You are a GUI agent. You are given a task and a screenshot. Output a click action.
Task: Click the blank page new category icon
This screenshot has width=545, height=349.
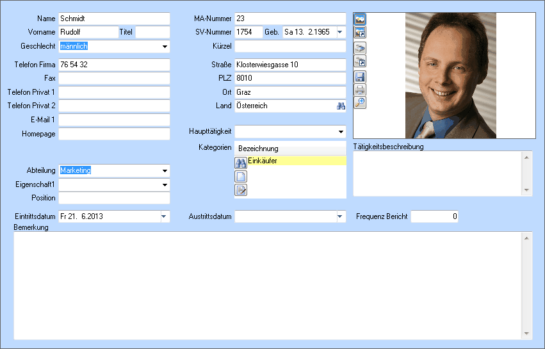coord(241,176)
